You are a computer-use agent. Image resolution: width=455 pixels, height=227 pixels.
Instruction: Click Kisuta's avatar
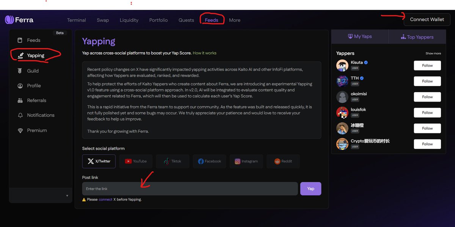tap(342, 65)
